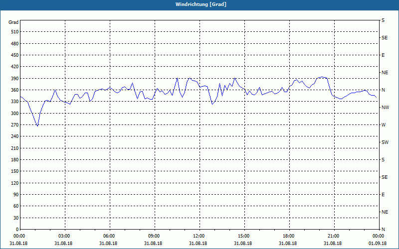Viewport: 399px width, 249px height.
Task: Click compass label N on the 360 gridline
Action: (383, 90)
